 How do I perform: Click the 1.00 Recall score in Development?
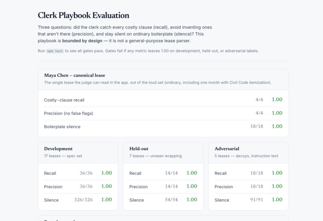click(x=107, y=173)
